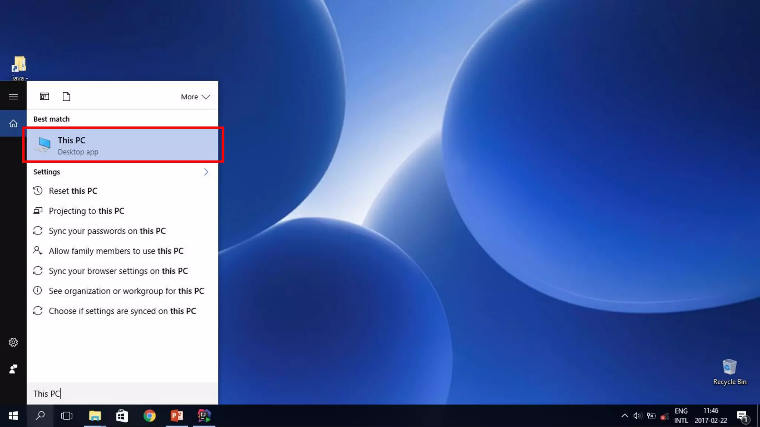This screenshot has width=760, height=427.
Task: Open Task View on the taskbar
Action: coord(67,416)
